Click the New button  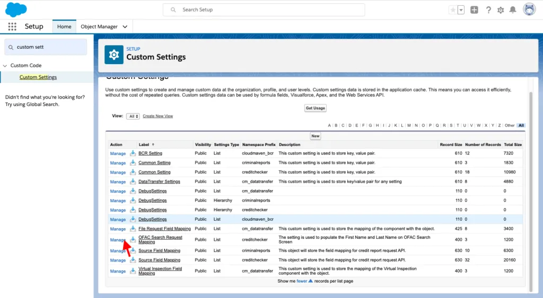(x=315, y=136)
